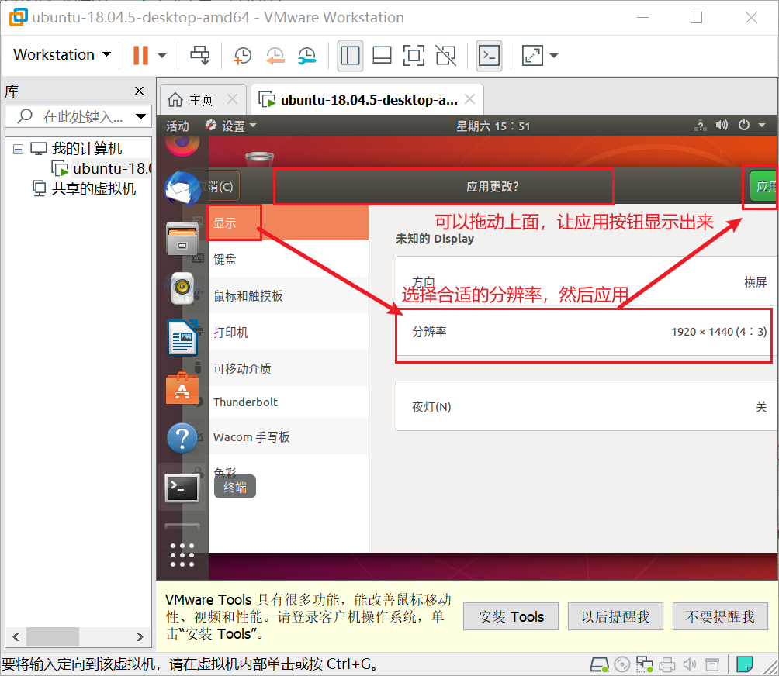The height and width of the screenshot is (676, 779).
Task: Collapse the 我的计算机 tree node
Action: click(x=19, y=149)
